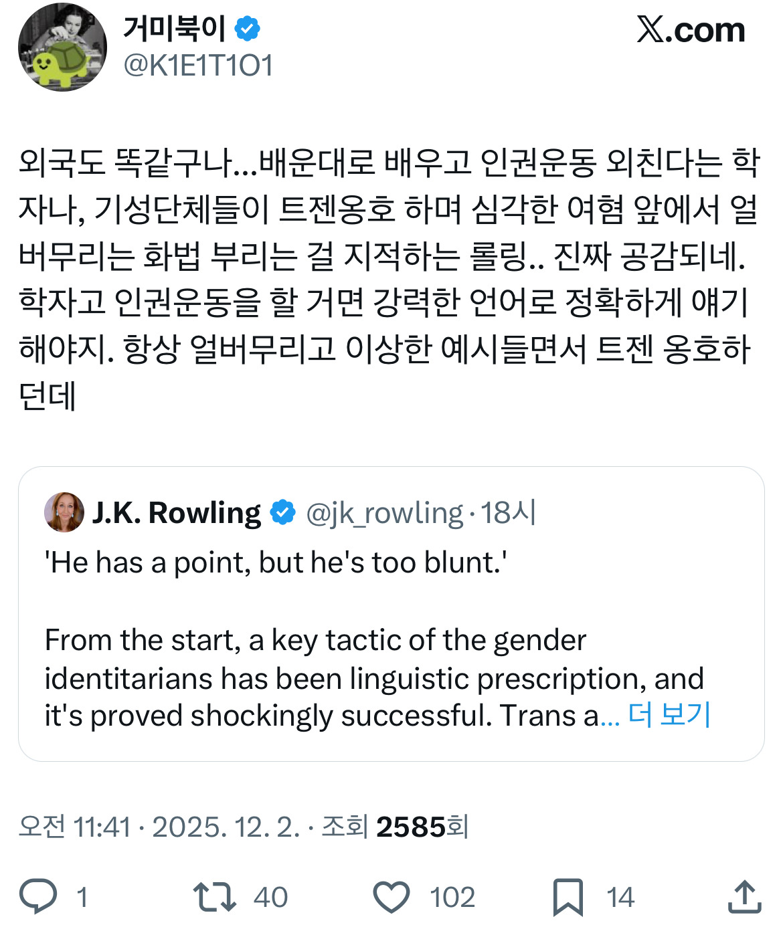The height and width of the screenshot is (929, 783).
Task: Click the quoted post's 18시 timestamp
Action: tap(509, 513)
